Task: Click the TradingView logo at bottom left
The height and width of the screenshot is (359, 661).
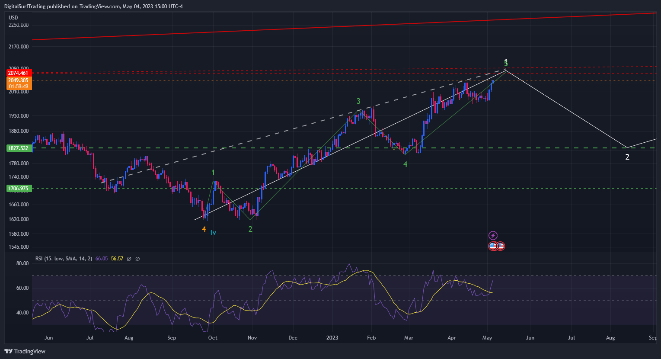Action: pyautogui.click(x=25, y=351)
